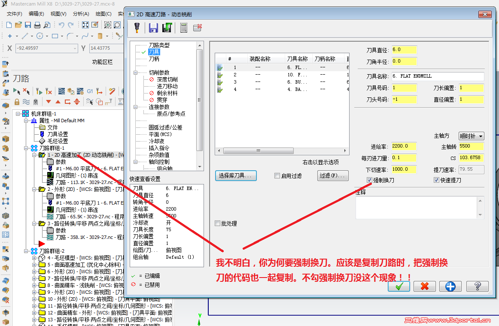Screen dimensions: 499x326
Task: Open the 编辑(E) menu
Action: (x=36, y=14)
